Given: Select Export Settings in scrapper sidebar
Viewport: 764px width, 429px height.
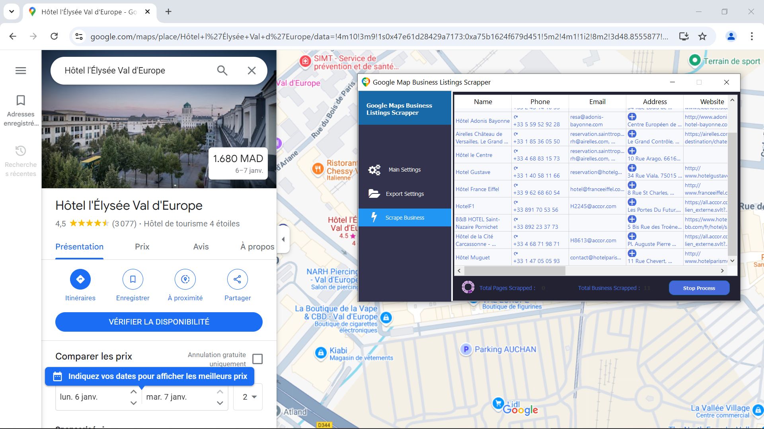Looking at the screenshot, I should point(405,194).
